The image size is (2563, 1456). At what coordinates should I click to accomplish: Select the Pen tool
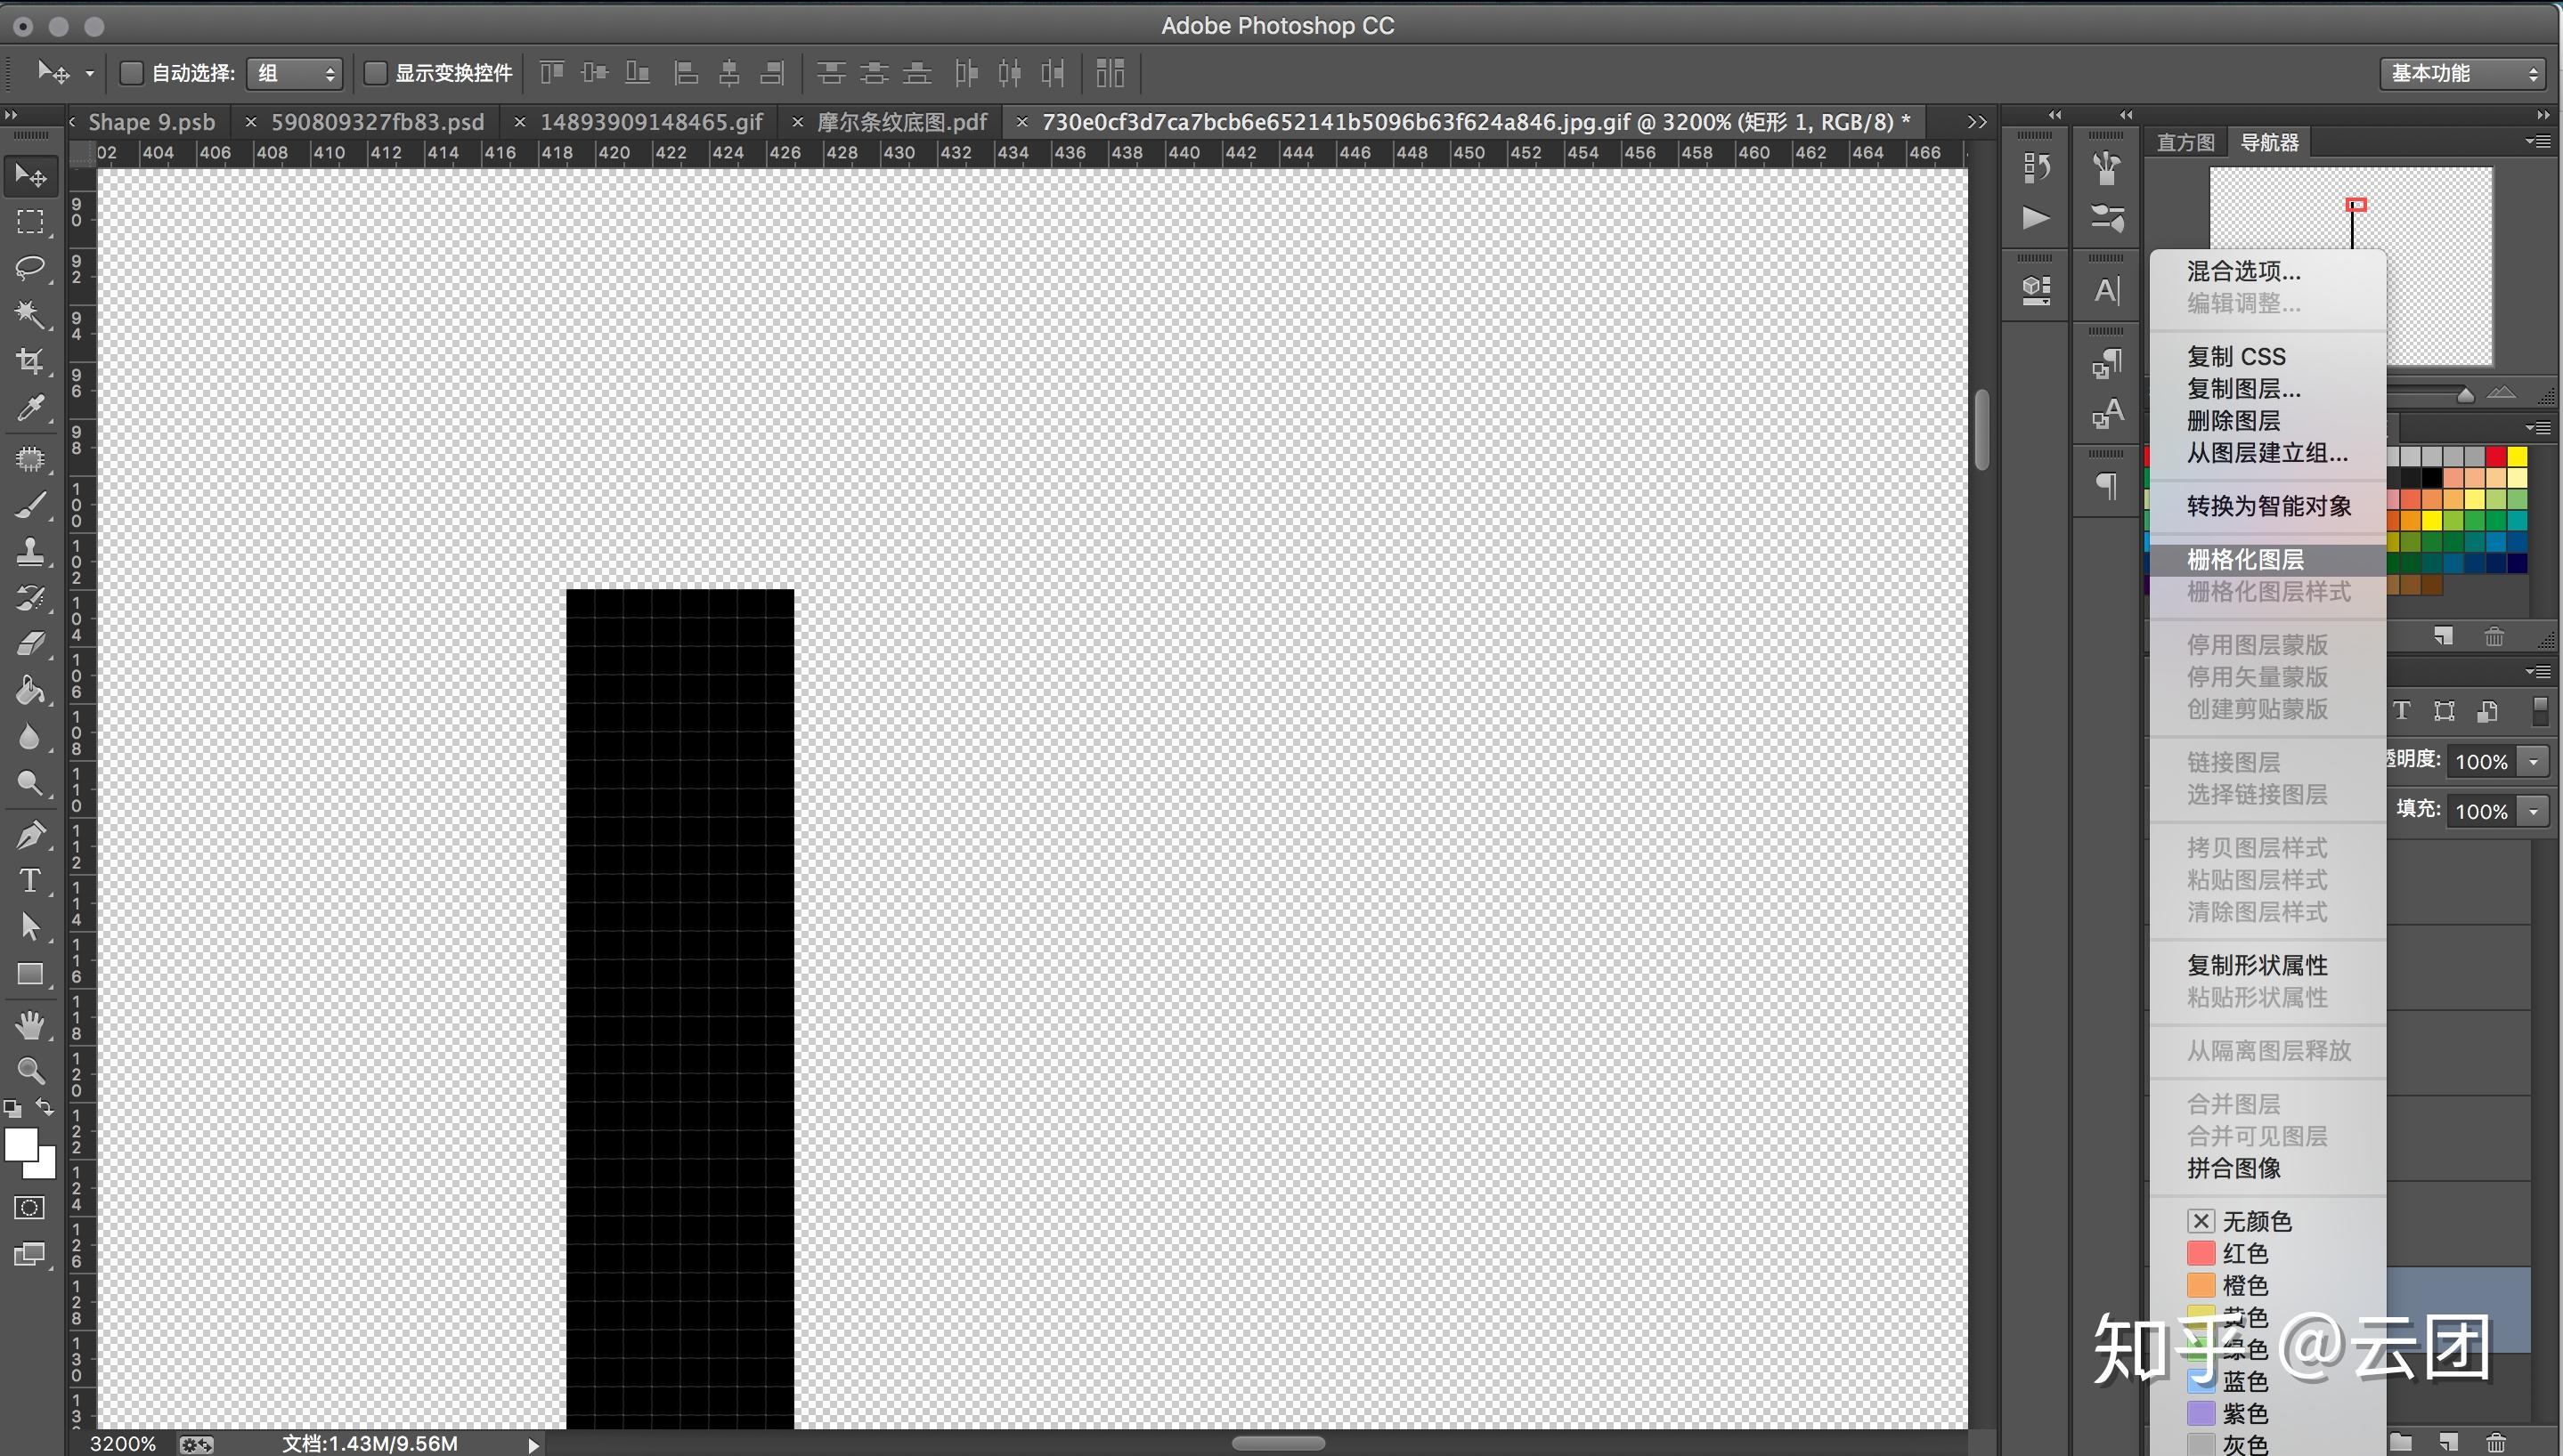(30, 834)
